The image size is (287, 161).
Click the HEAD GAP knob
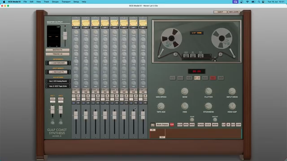click(x=232, y=106)
